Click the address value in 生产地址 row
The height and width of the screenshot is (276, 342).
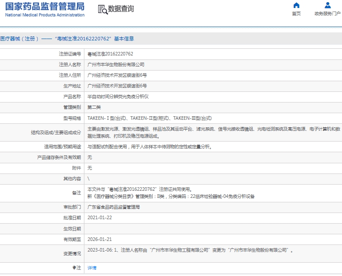tap(117, 86)
